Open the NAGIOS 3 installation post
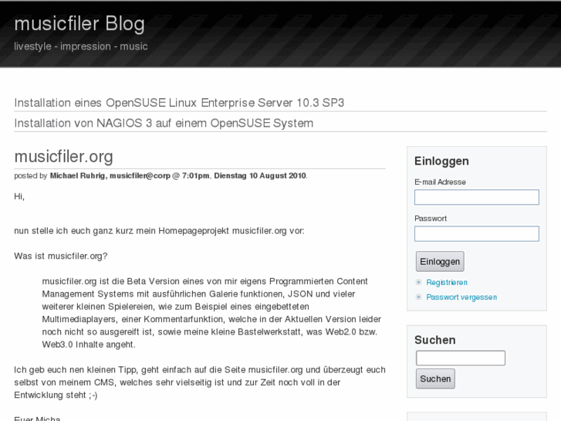Screen dimensions: 561x421 click(x=164, y=124)
